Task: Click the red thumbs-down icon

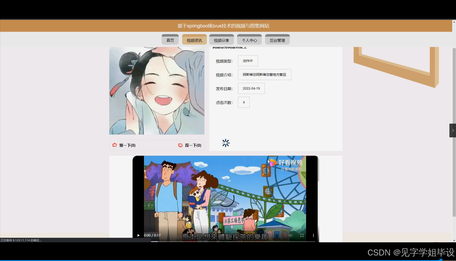Action: click(x=180, y=145)
